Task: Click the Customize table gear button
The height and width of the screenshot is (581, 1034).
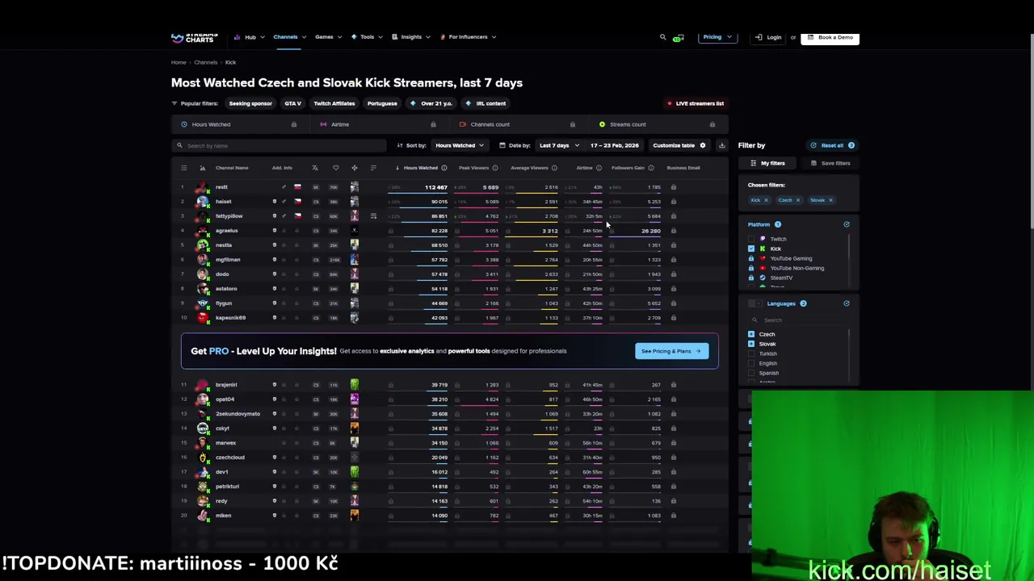Action: [x=679, y=145]
